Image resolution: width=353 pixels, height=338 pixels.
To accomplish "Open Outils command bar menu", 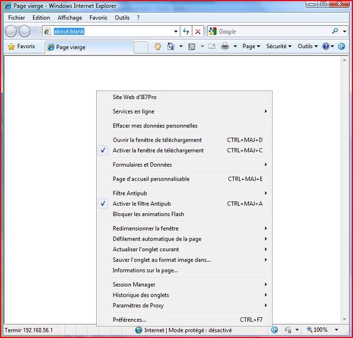I will [308, 46].
